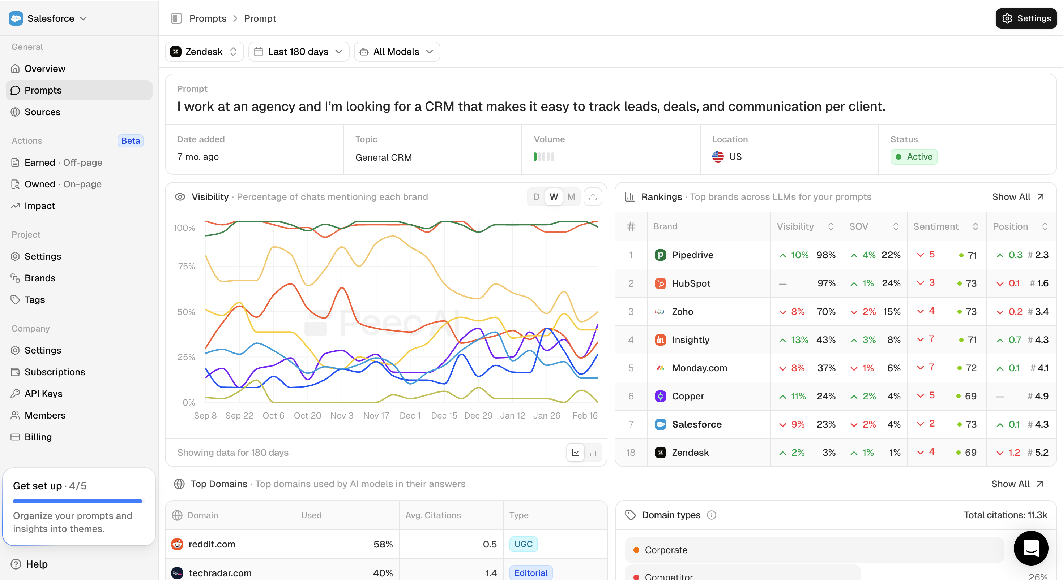Viewport: 1063px width, 580px height.
Task: Open the Overview sidebar item
Action: (44, 68)
